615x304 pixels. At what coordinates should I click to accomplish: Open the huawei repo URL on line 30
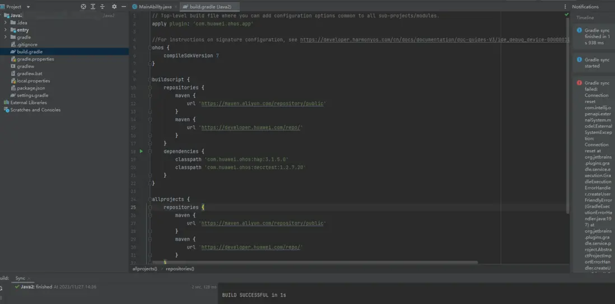pos(250,247)
